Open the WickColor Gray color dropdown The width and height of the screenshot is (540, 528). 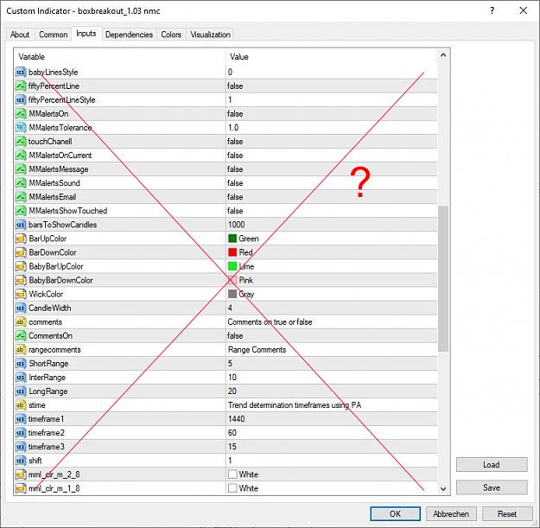332,294
